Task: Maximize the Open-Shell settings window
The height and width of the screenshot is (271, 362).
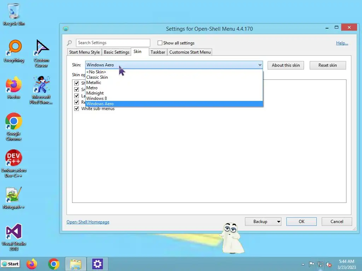Action: tap(337, 28)
